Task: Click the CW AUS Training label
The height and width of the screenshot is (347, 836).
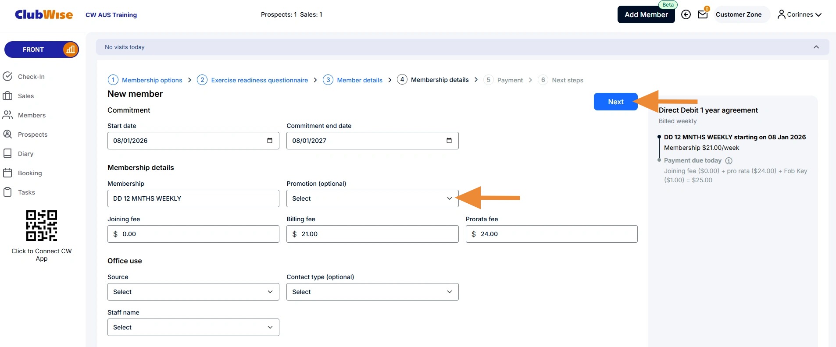Action: 111,15
